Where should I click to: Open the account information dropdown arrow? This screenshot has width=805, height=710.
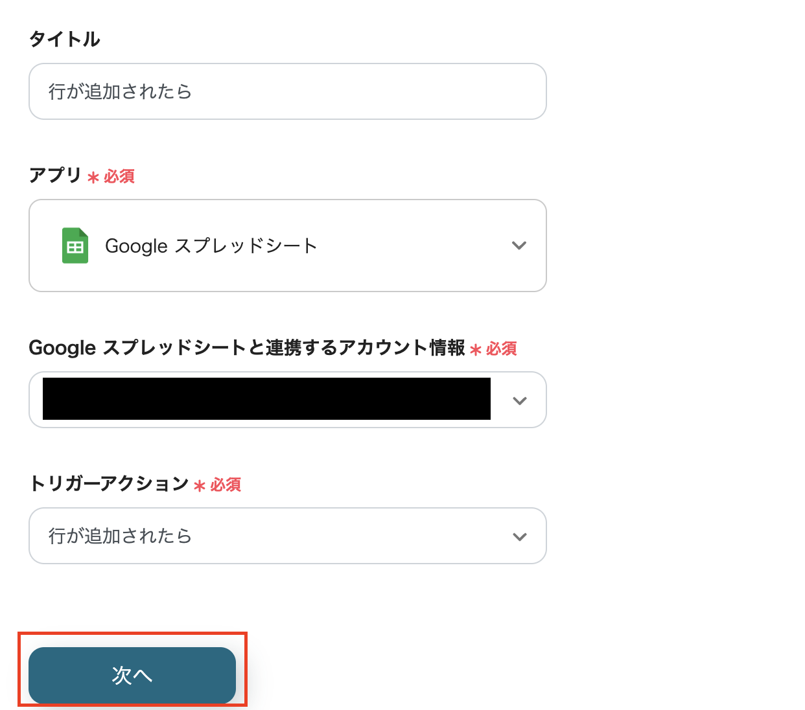519,400
